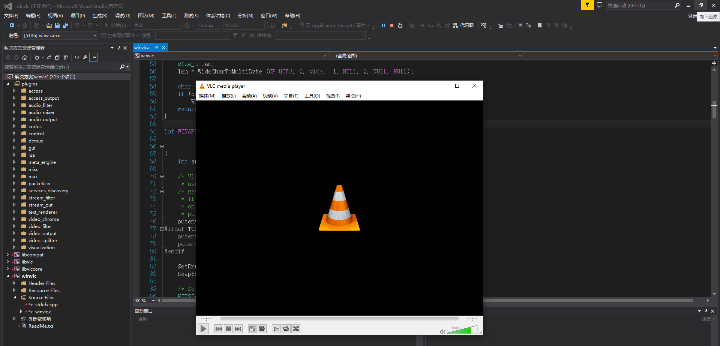This screenshot has height=346, width=720.
Task: Save current file toolbar icon
Action: click(x=57, y=25)
